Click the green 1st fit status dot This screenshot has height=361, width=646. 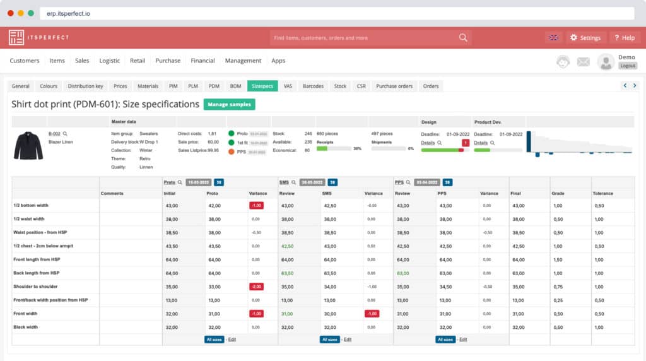[x=231, y=143]
